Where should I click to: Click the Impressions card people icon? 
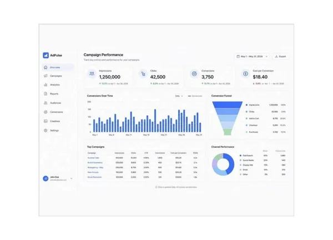[92, 74]
